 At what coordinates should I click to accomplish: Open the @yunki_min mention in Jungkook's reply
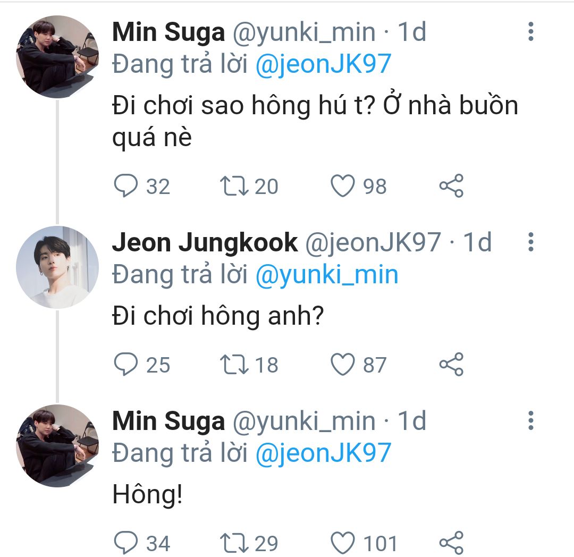pos(327,275)
